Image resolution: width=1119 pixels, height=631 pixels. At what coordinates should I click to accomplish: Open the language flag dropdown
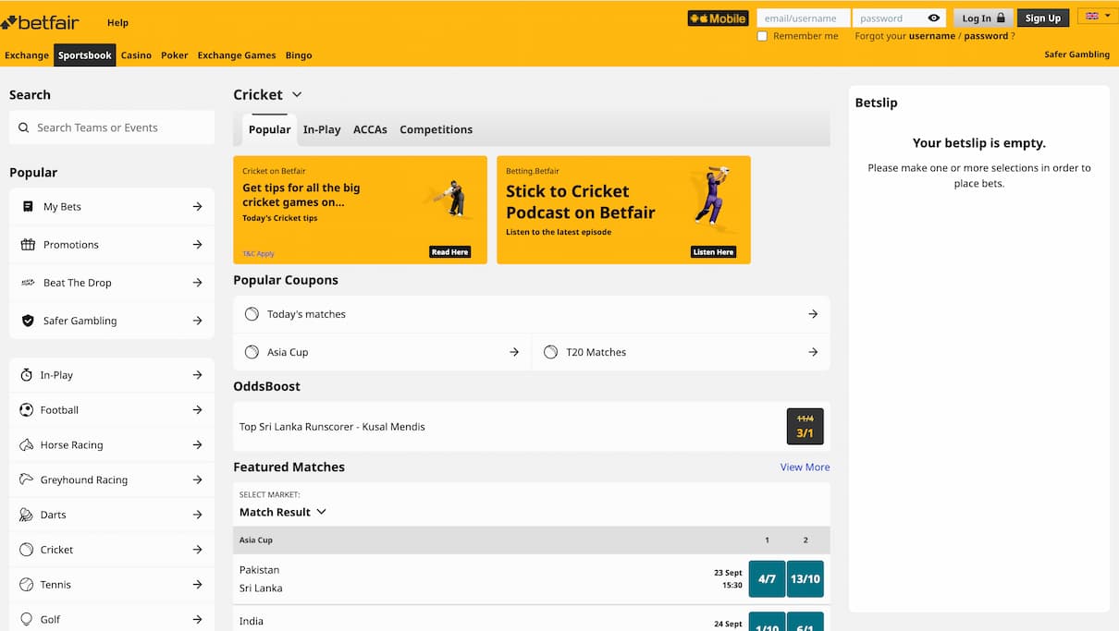(x=1098, y=17)
